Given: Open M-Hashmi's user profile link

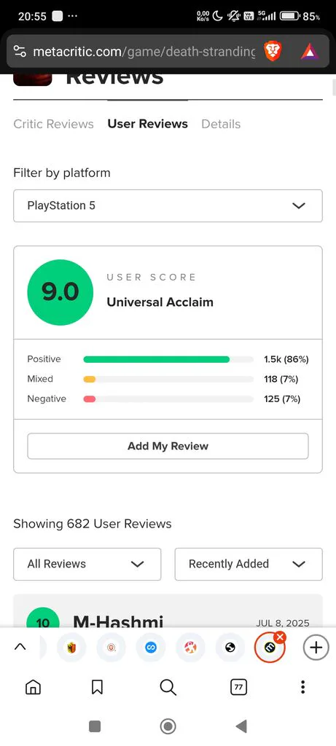Looking at the screenshot, I should coord(118,622).
